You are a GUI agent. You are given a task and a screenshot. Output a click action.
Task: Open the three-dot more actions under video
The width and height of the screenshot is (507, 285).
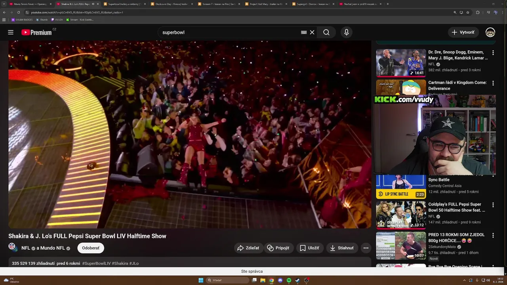tap(366, 248)
